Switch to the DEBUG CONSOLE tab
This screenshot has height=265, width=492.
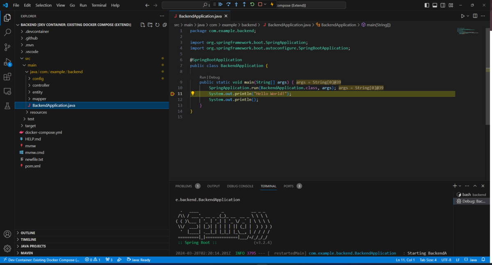[x=240, y=186]
